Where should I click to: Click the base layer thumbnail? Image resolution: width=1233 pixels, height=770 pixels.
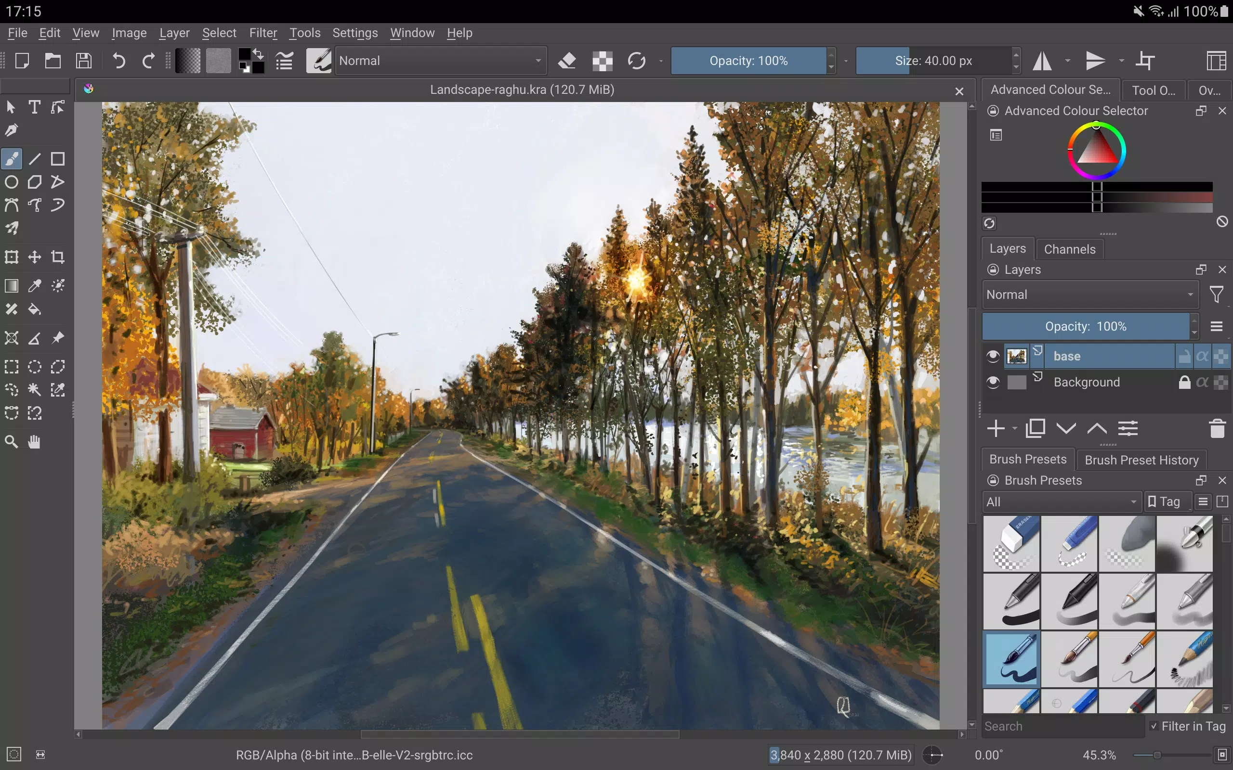pos(1016,355)
